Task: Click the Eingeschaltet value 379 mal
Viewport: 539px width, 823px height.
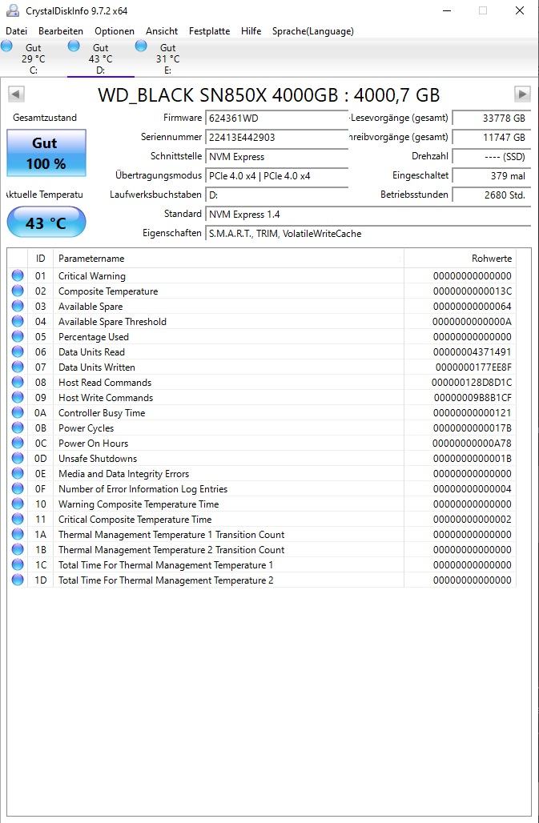Action: click(492, 176)
